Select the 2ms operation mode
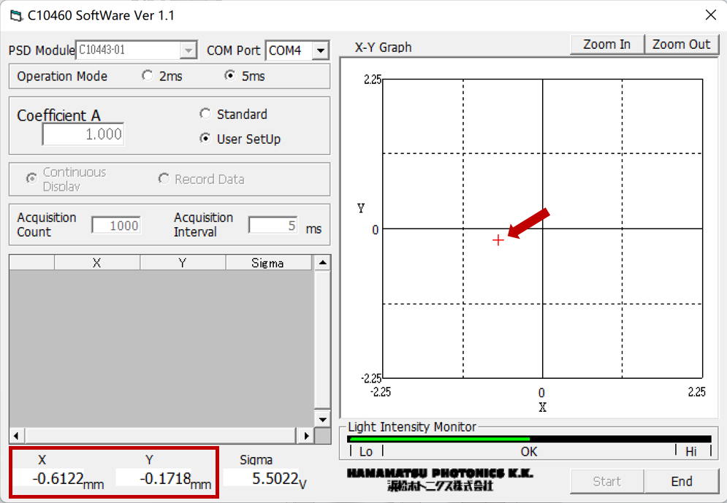The width and height of the screenshot is (727, 503). pyautogui.click(x=148, y=75)
